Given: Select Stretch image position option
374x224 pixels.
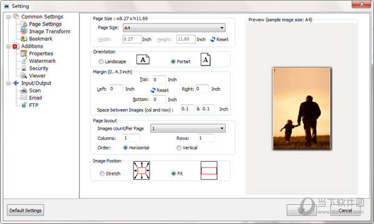Looking at the screenshot, I should point(102,174).
